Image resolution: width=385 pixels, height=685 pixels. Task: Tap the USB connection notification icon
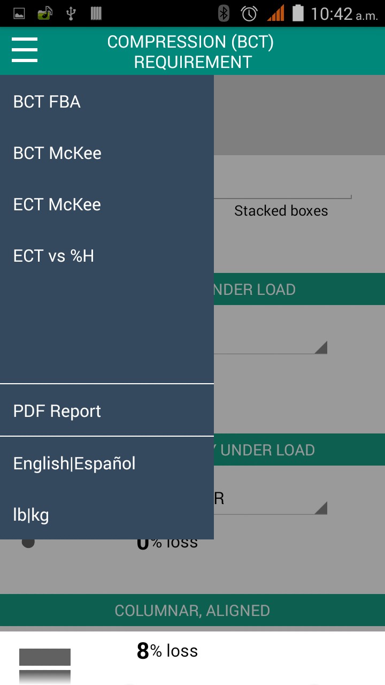tap(71, 13)
